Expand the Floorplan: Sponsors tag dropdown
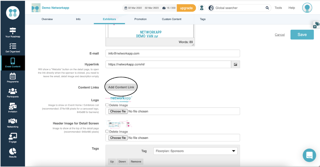Image resolution: width=320 pixels, height=167 pixels. click(195, 151)
